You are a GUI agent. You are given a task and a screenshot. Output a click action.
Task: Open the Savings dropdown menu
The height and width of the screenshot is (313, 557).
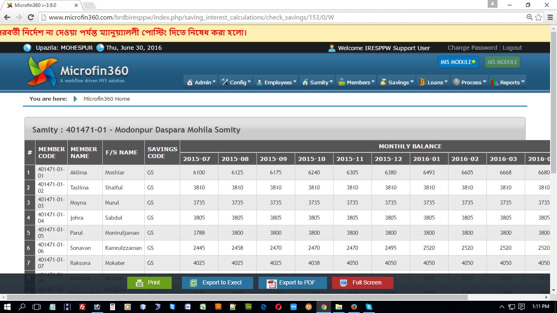(397, 82)
